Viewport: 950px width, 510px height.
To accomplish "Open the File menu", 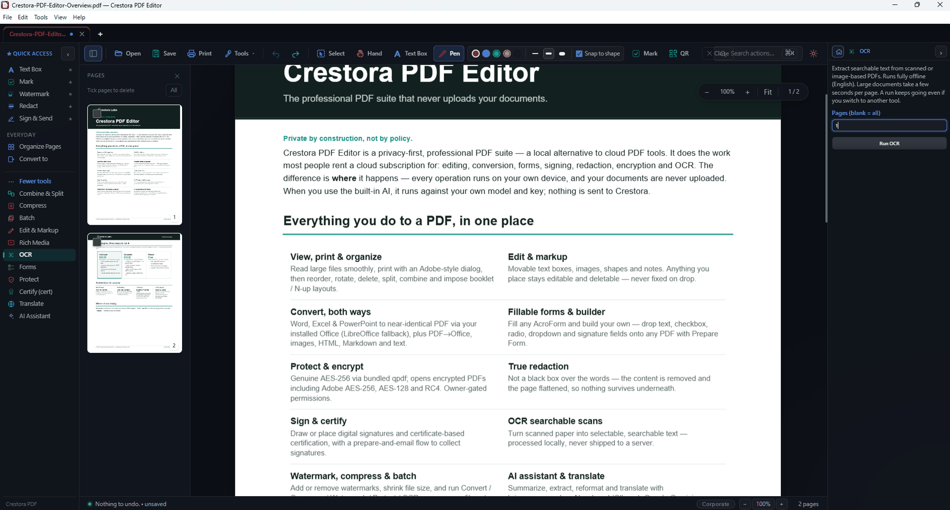I will [7, 17].
